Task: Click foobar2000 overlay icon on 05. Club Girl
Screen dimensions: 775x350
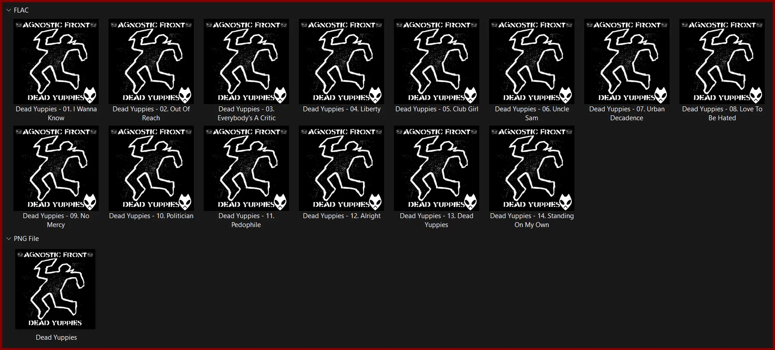Action: (x=471, y=95)
